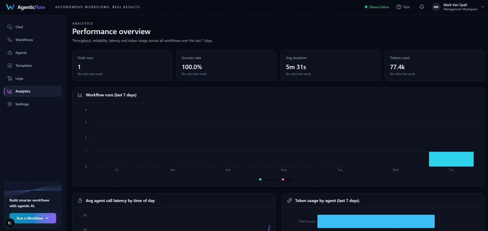Image resolution: width=488 pixels, height=231 pixels.
Task: Toggle the Completed legend series
Action: tap(268, 180)
